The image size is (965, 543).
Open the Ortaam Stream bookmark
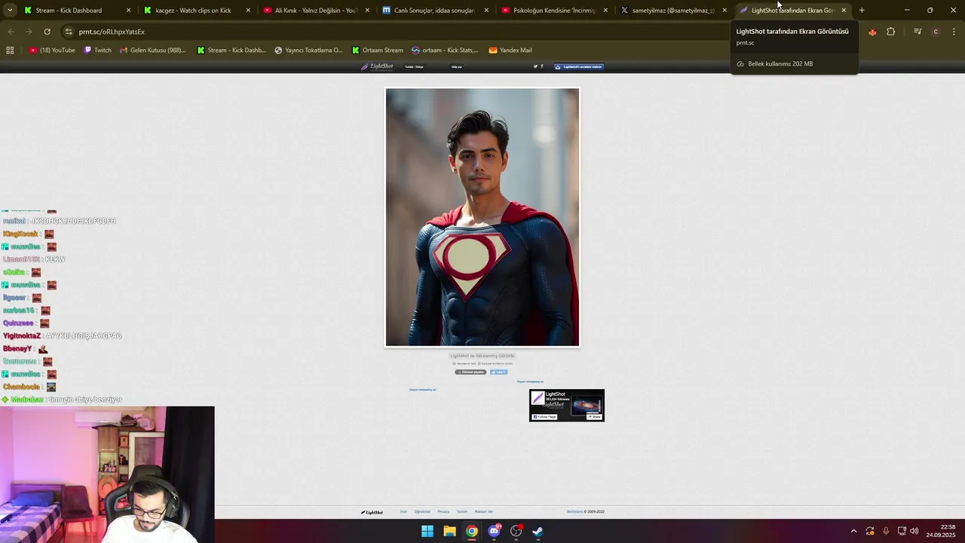click(378, 50)
